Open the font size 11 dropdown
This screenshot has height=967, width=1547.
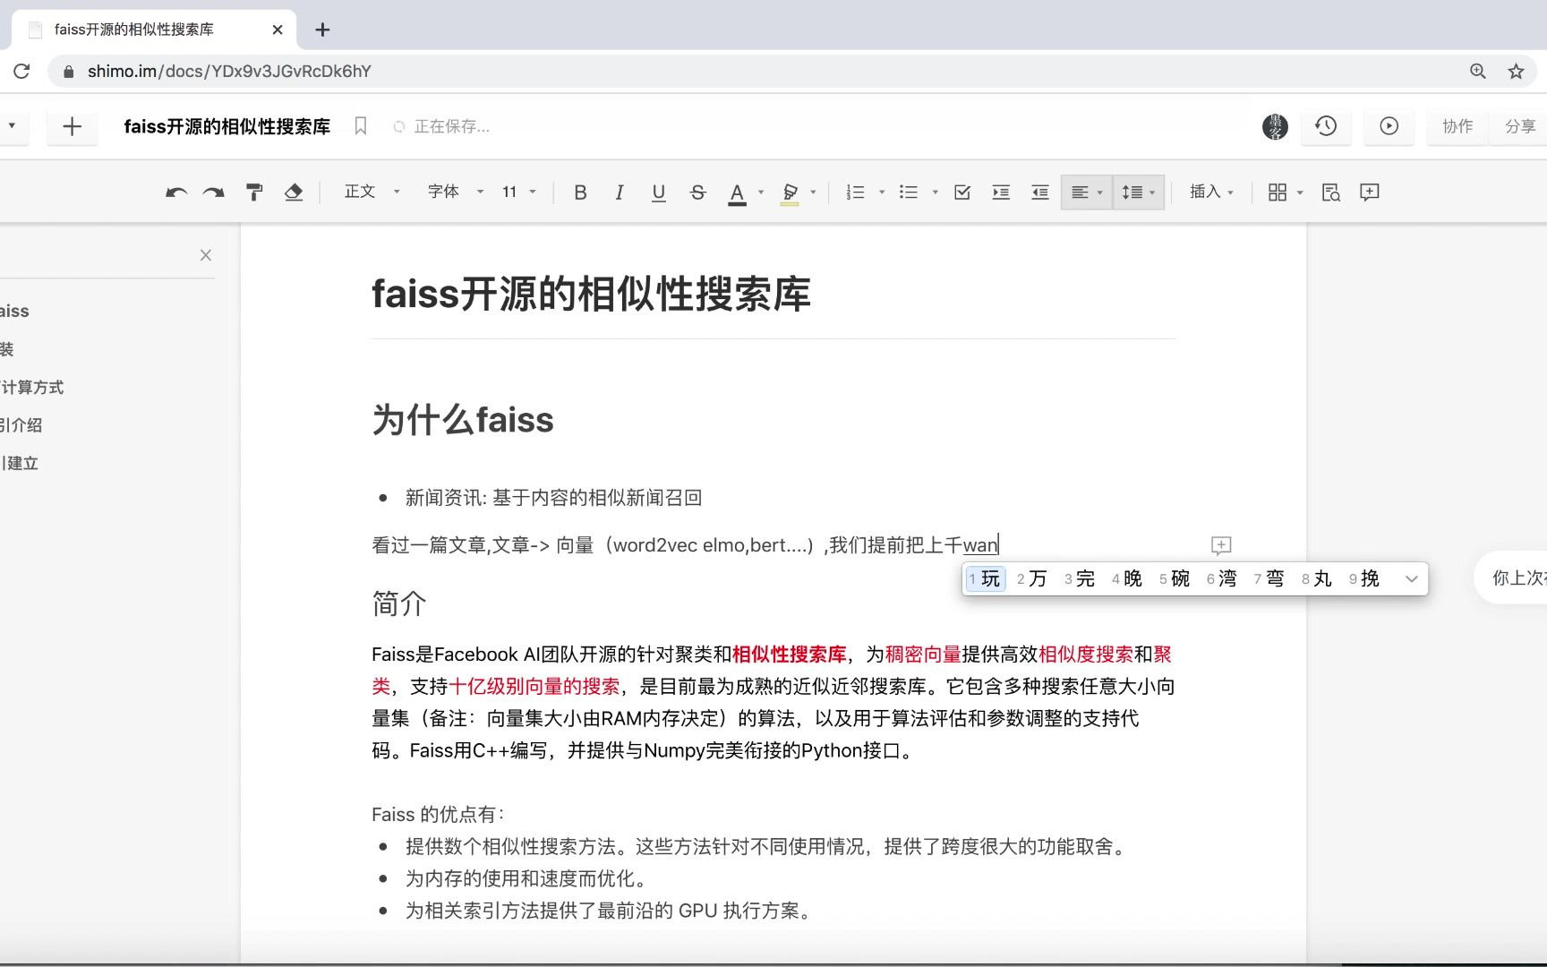tap(519, 192)
